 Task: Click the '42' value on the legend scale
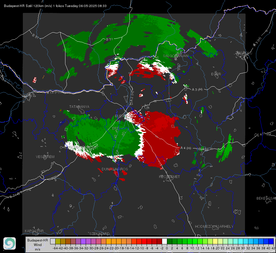tap(273, 248)
